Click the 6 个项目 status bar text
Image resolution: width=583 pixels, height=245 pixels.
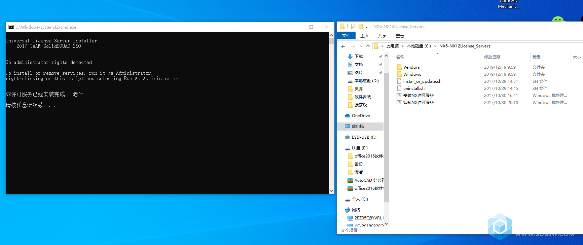tap(349, 231)
